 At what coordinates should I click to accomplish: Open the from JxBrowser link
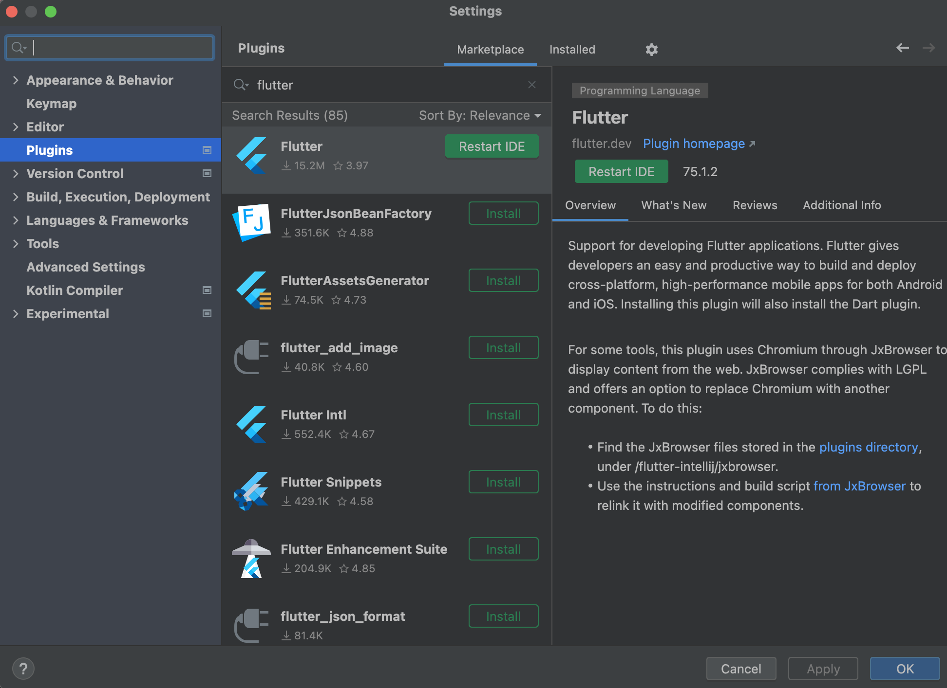(x=860, y=486)
